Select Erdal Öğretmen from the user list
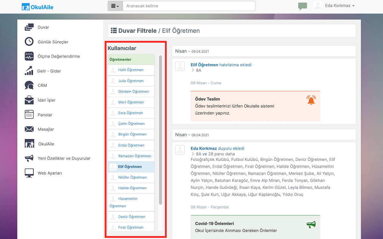 (x=131, y=145)
